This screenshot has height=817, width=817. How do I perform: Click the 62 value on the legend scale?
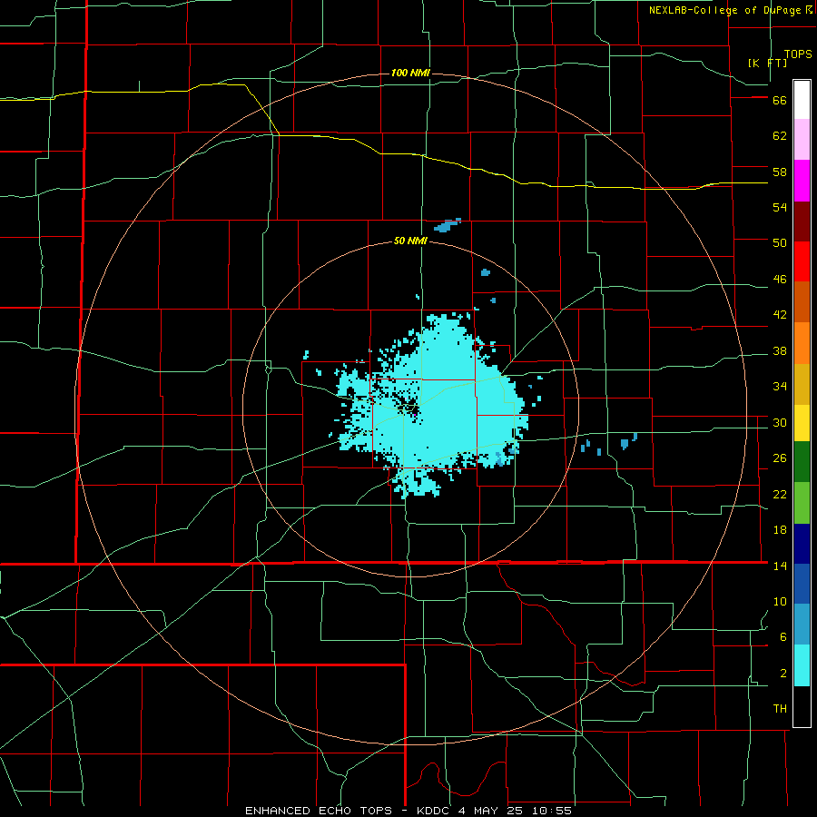pos(780,136)
